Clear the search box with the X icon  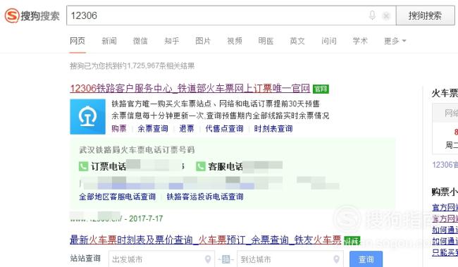[x=386, y=15]
